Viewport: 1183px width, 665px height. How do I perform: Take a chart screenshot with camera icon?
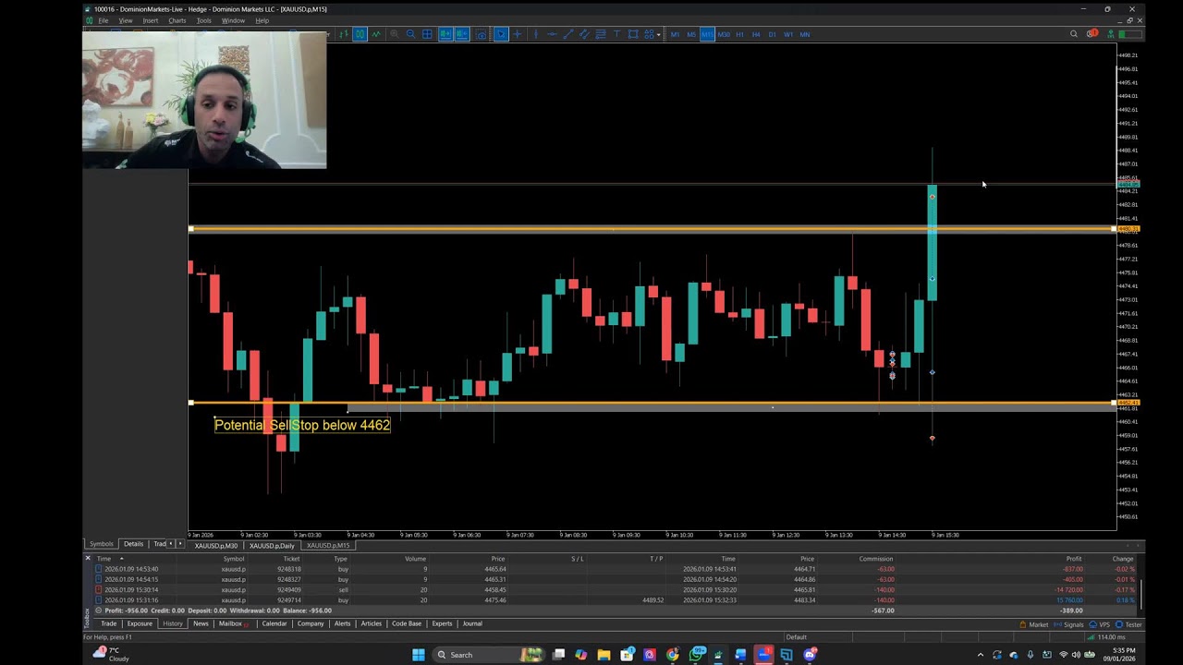[x=482, y=34]
